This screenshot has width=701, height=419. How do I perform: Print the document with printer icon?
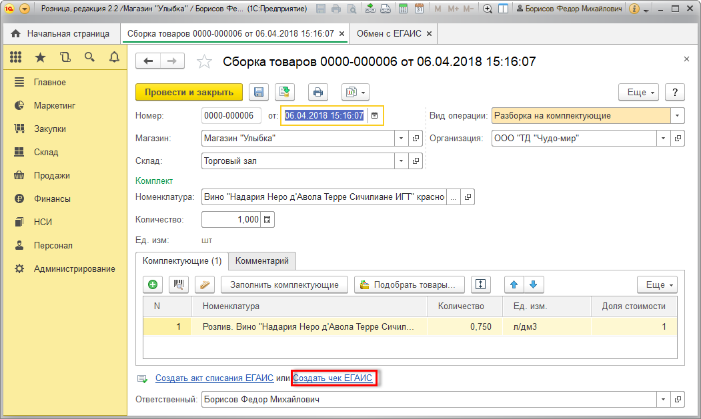point(318,92)
